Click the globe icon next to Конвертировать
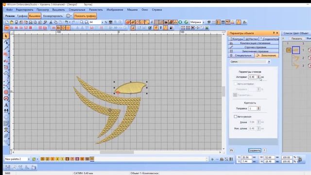The image size is (311, 175). (68, 16)
